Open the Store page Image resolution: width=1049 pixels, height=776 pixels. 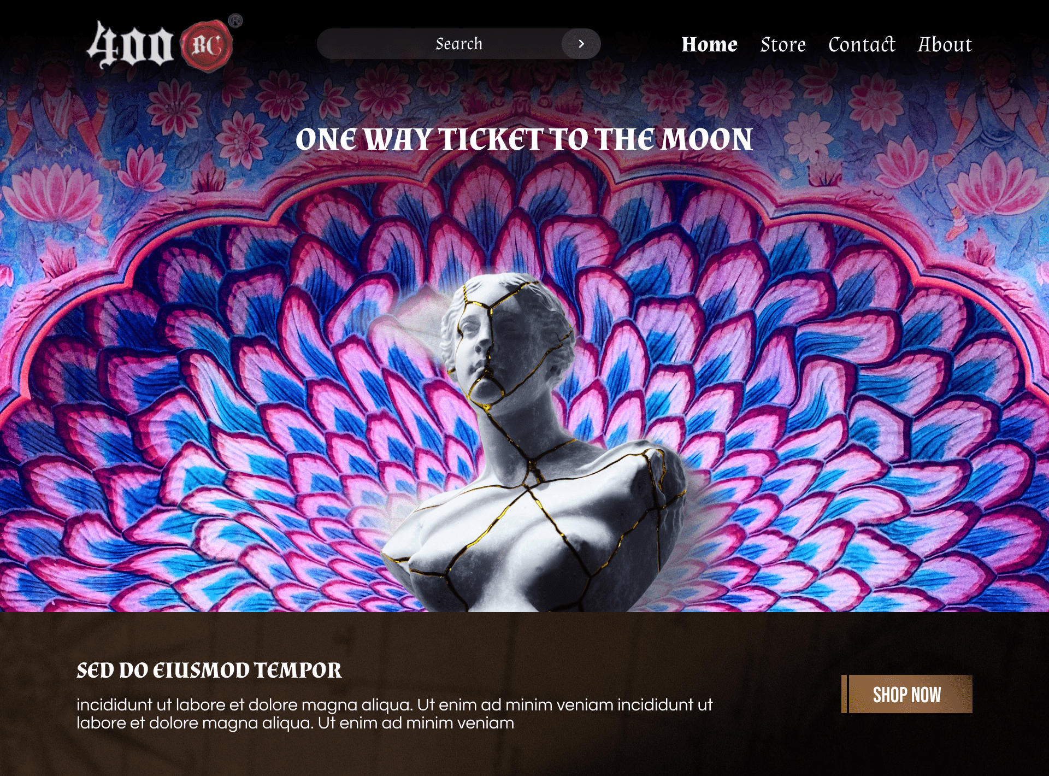point(783,44)
